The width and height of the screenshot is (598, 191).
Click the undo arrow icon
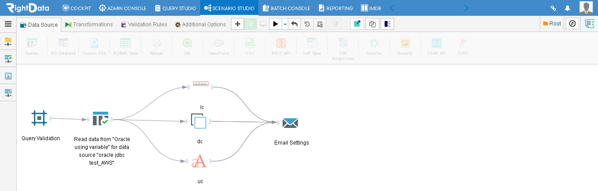click(x=294, y=24)
